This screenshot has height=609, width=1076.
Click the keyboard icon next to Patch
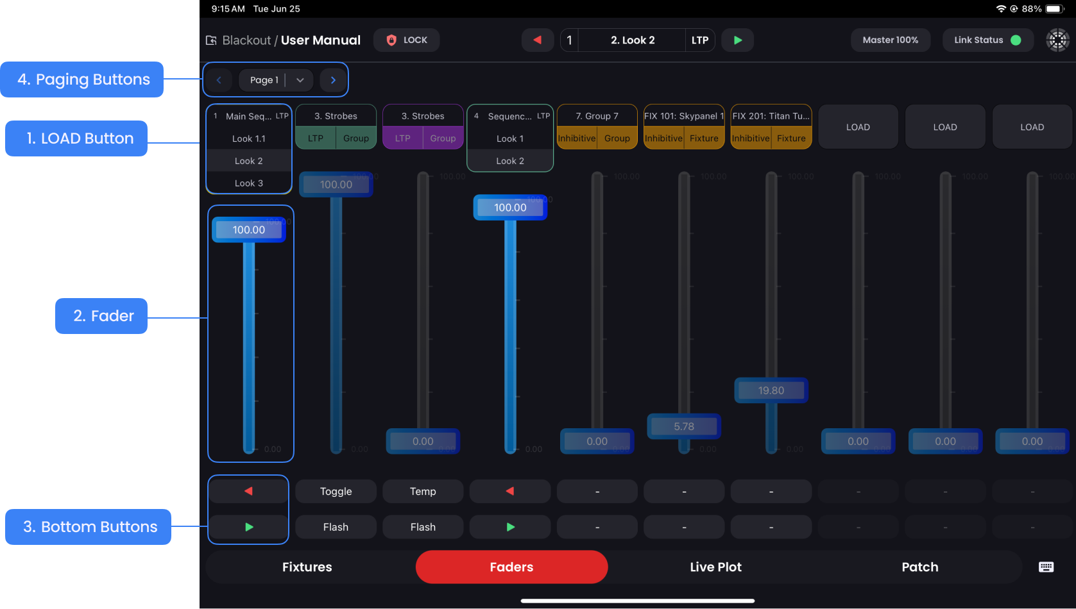tap(1046, 567)
